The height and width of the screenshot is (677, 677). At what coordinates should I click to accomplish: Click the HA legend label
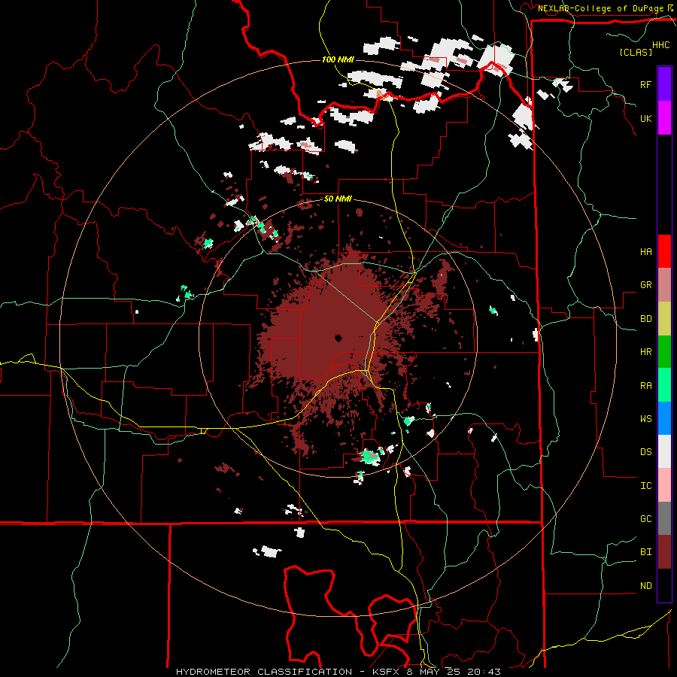pos(645,251)
